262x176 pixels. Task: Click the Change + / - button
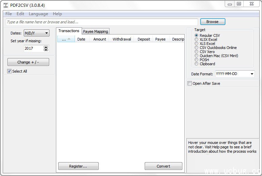[x=28, y=62]
